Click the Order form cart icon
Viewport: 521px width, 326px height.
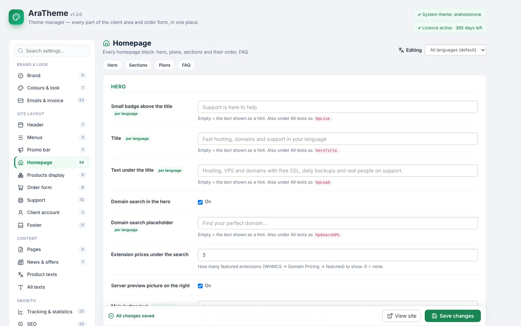tap(21, 188)
